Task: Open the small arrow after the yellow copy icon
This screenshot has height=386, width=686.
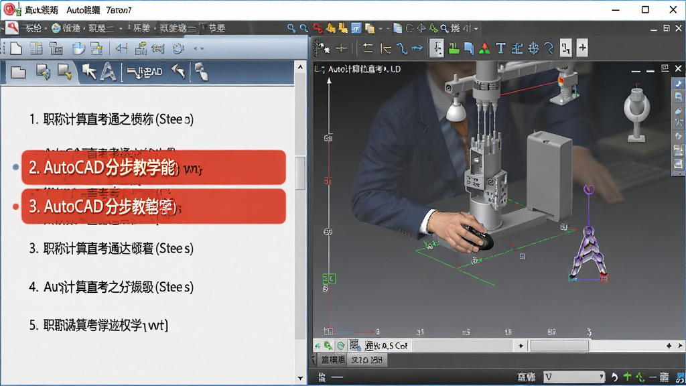Action: (381, 29)
